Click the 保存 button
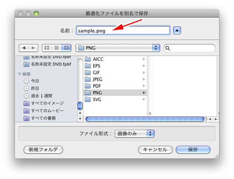 tap(193, 150)
